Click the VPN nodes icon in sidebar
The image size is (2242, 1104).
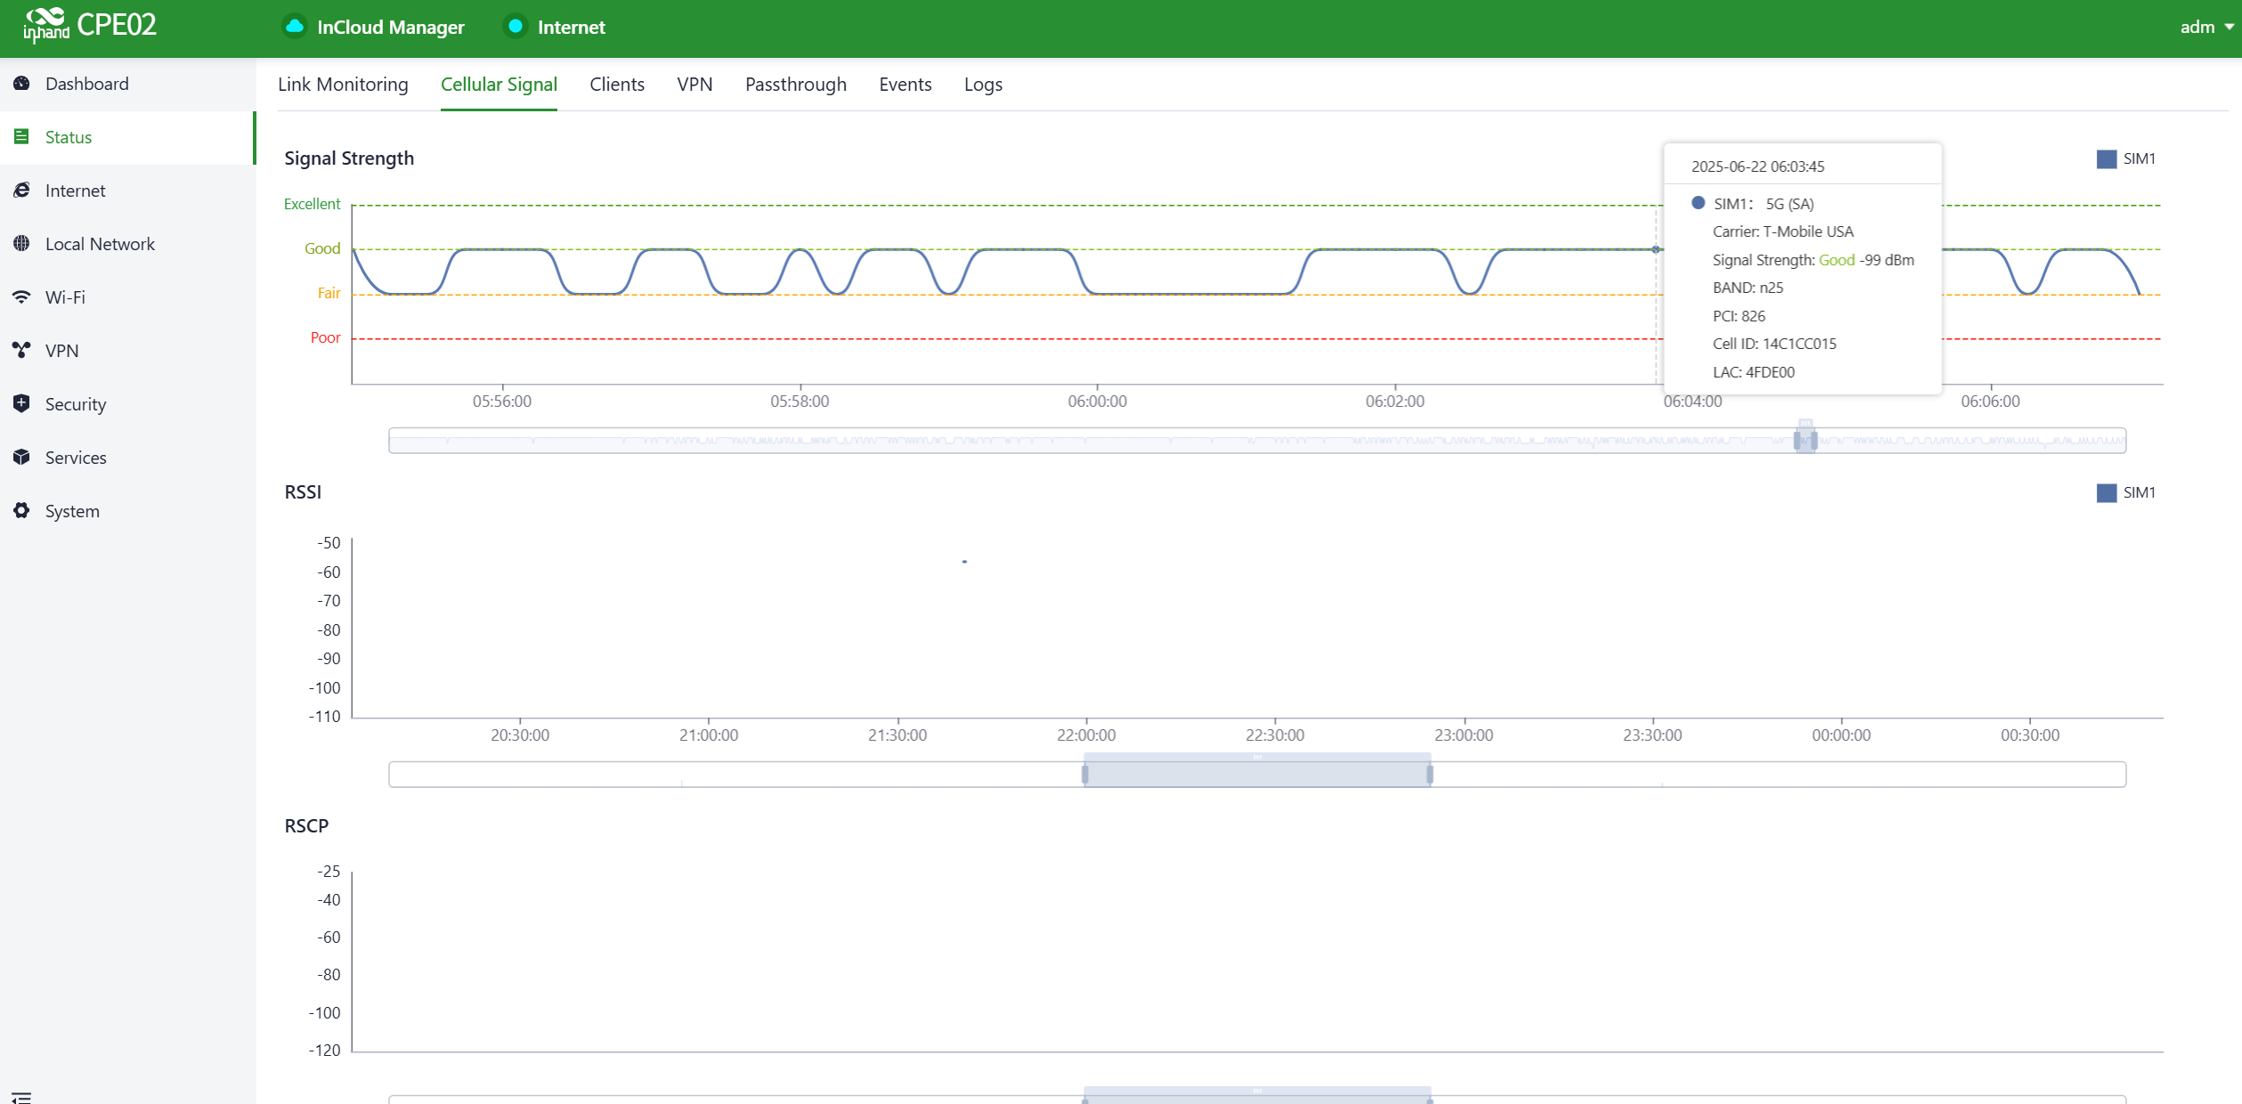point(22,351)
